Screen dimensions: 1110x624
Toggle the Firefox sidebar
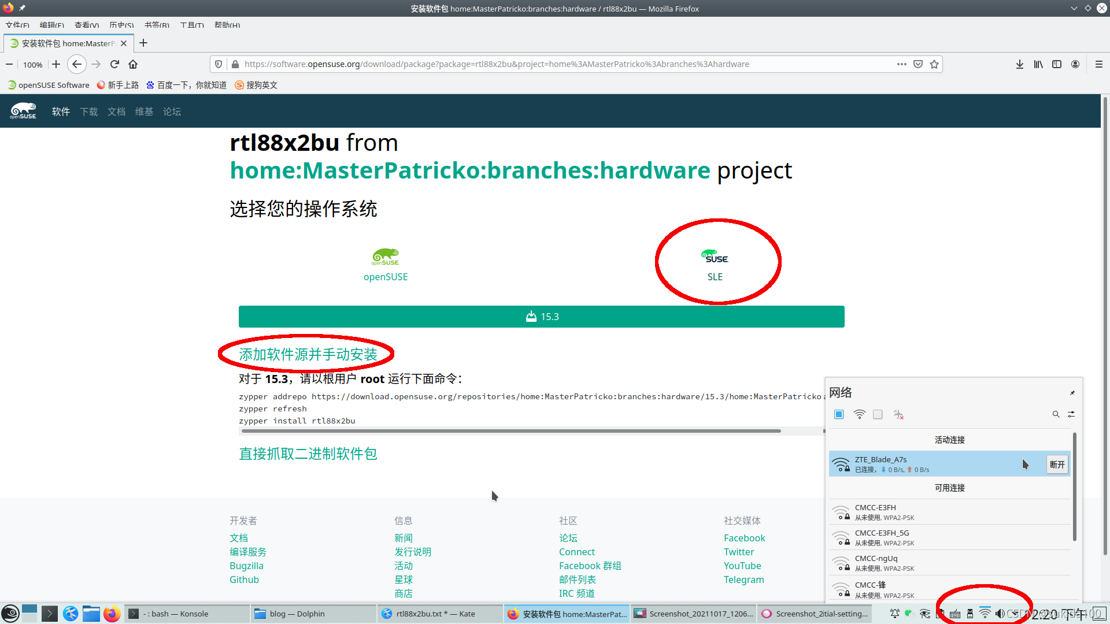pos(1057,64)
